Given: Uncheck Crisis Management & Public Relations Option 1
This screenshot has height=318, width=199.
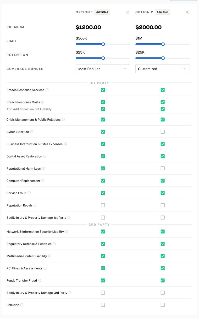Looking at the screenshot, I should coord(103,120).
